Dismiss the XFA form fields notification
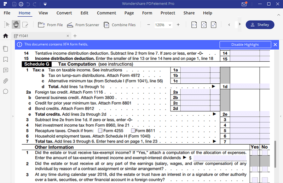This screenshot has height=183, width=283. (275, 45)
